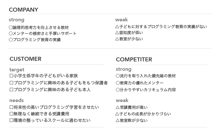Check 無理なく継続できる受講費用 box

pos(11,114)
